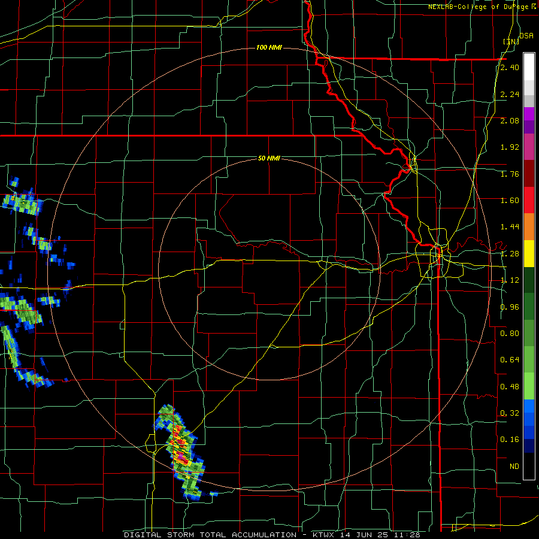Click the 1.76 legend value

point(510,174)
